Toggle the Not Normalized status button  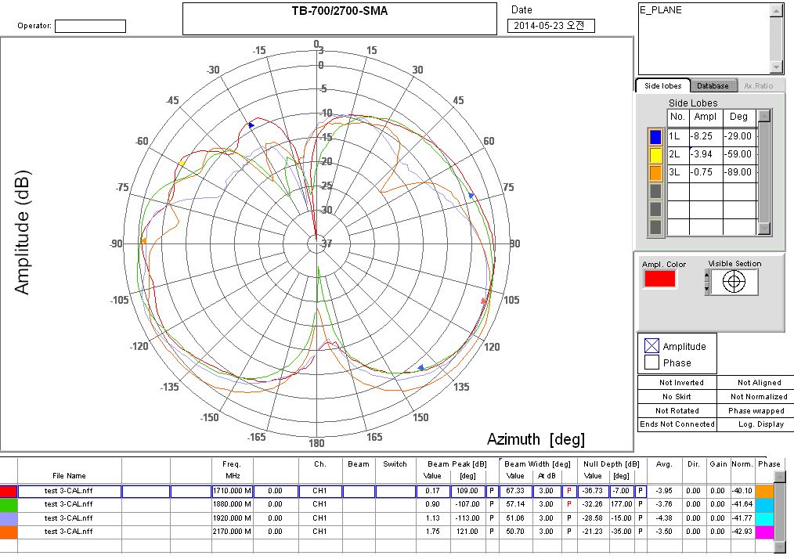click(x=756, y=396)
